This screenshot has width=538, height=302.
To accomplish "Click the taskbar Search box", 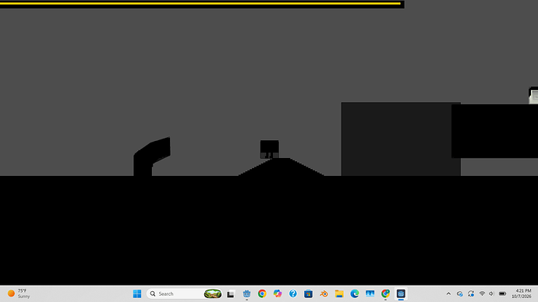I will [x=185, y=293].
